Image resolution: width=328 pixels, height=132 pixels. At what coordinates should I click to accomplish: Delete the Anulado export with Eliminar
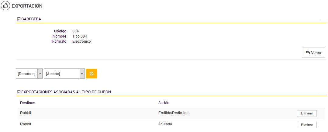pos(307,125)
